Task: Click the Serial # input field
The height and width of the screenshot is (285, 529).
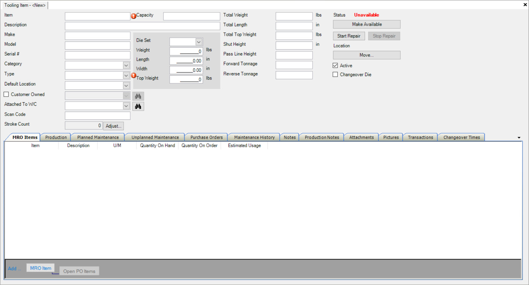Action: [97, 55]
